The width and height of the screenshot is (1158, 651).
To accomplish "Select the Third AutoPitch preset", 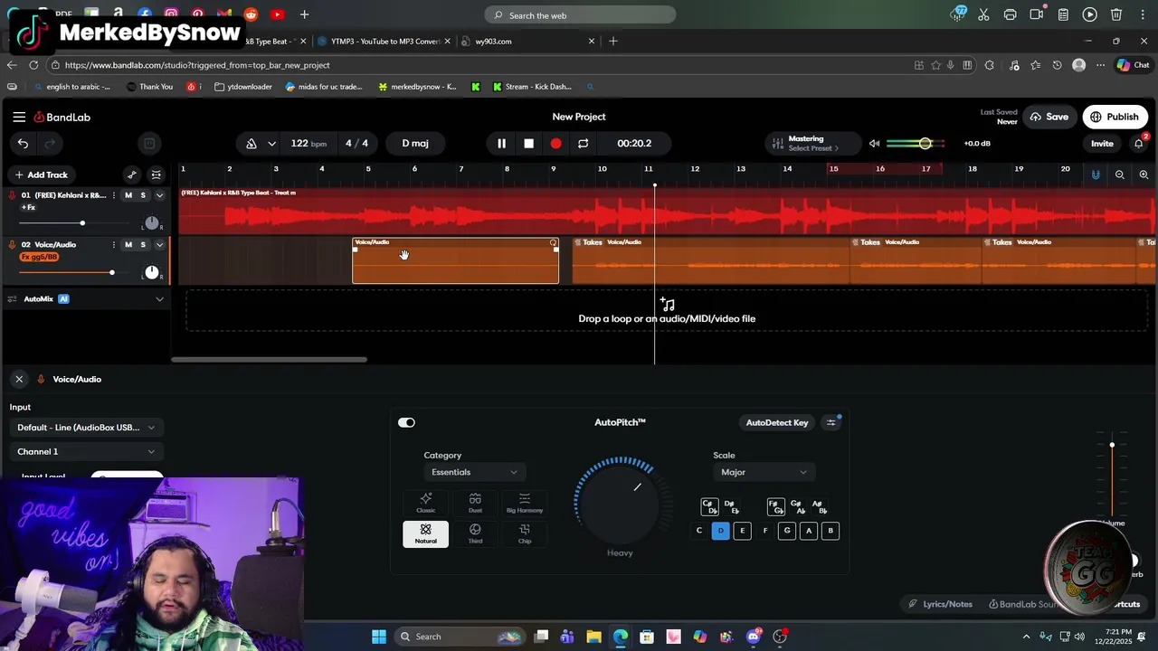I will pos(475,533).
